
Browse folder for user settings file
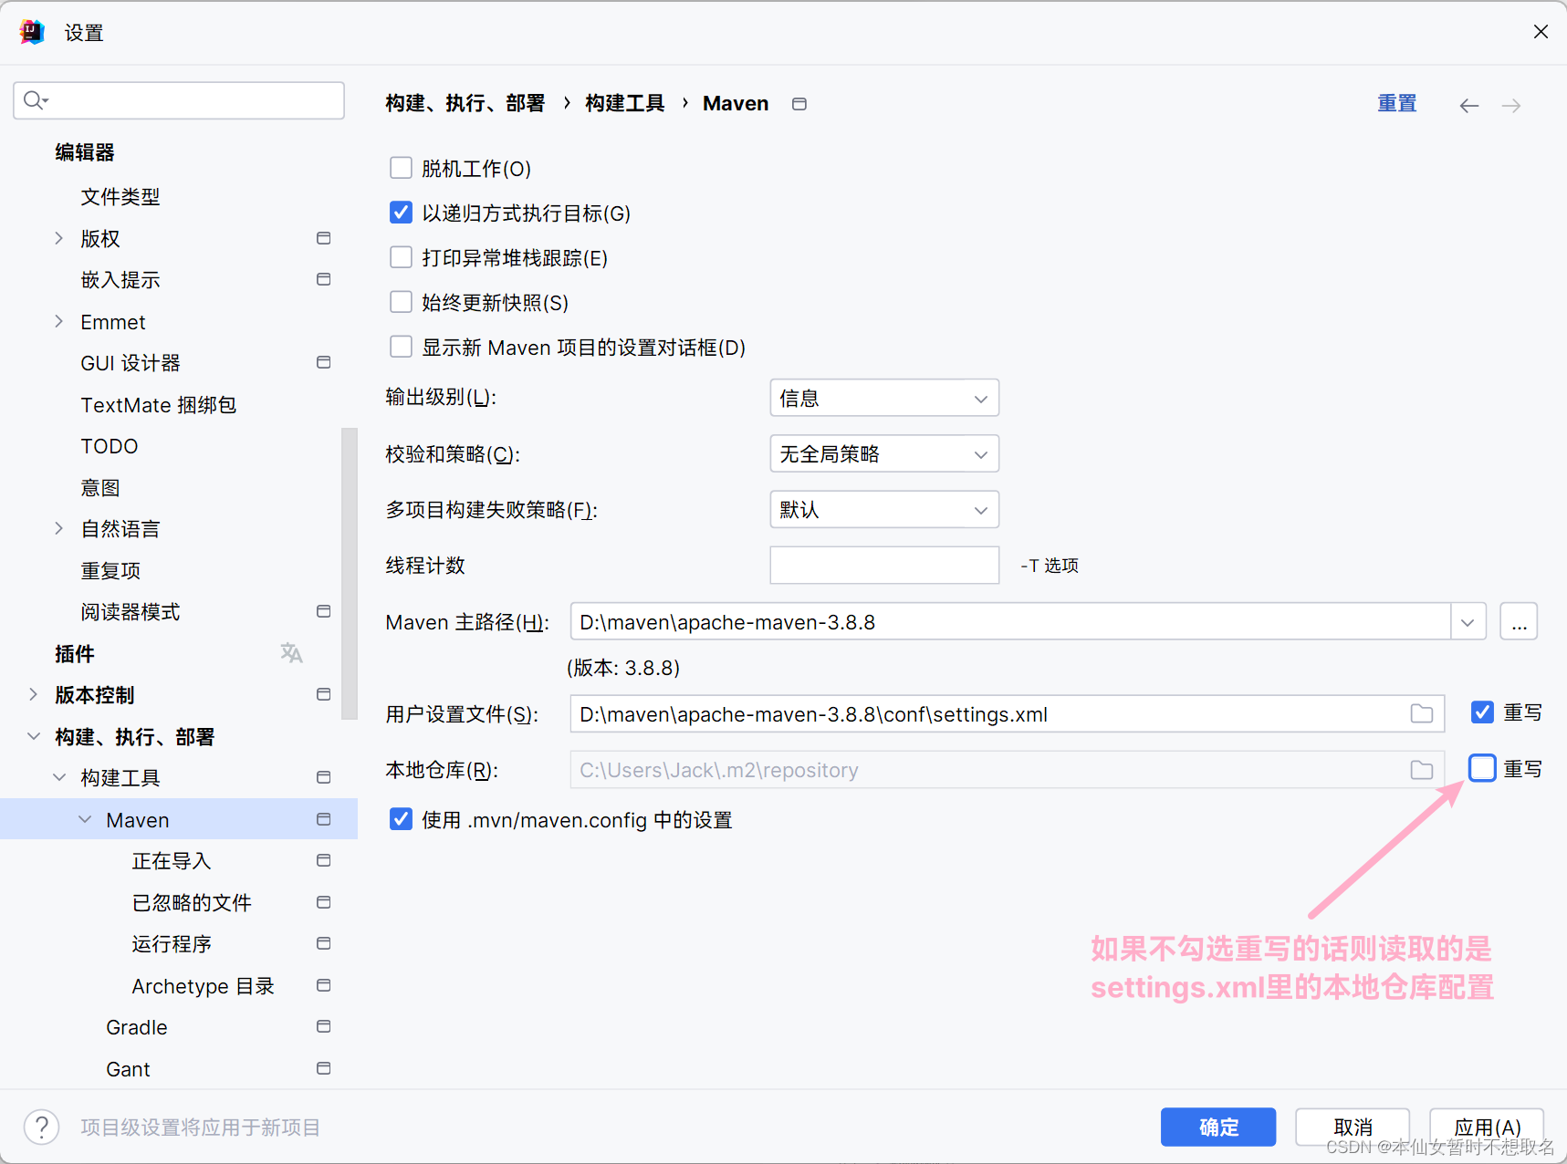pyautogui.click(x=1421, y=713)
